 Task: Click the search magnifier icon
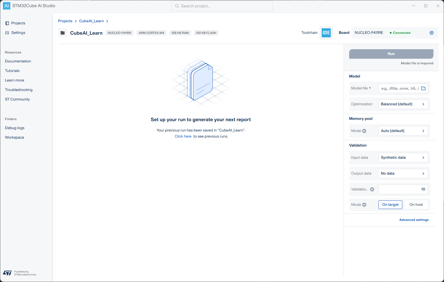point(177,6)
